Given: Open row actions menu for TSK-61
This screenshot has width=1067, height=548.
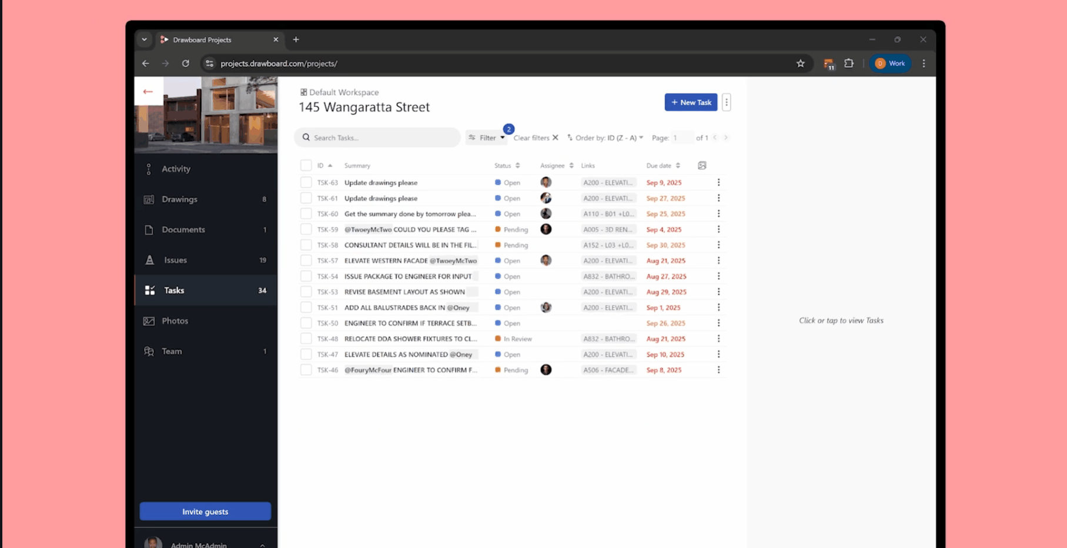Looking at the screenshot, I should (718, 198).
